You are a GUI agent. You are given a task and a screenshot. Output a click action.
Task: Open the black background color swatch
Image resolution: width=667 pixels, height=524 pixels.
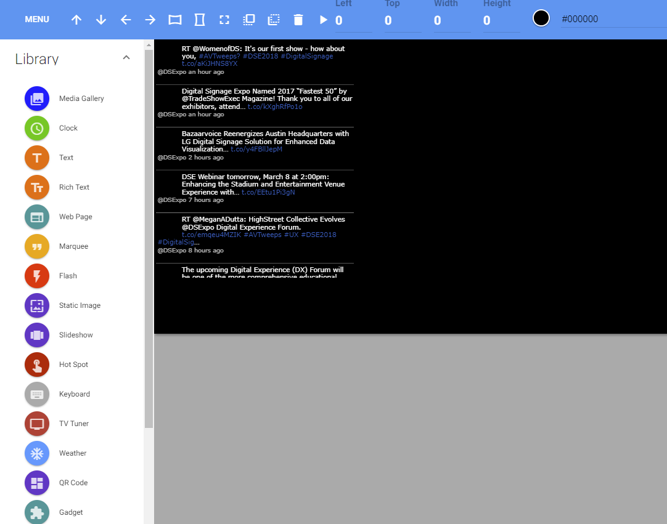tap(541, 18)
